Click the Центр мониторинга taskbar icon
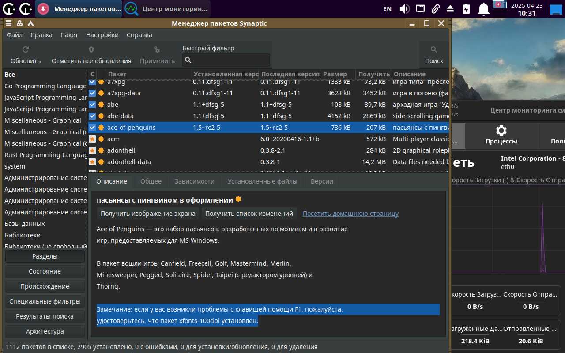 tap(131, 9)
